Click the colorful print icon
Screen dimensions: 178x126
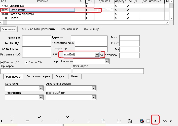pos(142,121)
